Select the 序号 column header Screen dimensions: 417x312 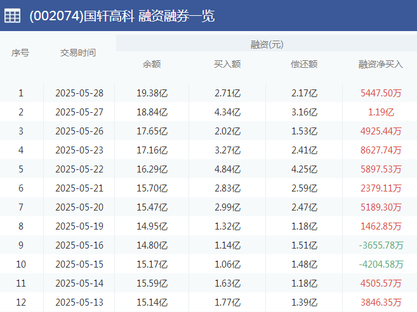[x=20, y=53]
